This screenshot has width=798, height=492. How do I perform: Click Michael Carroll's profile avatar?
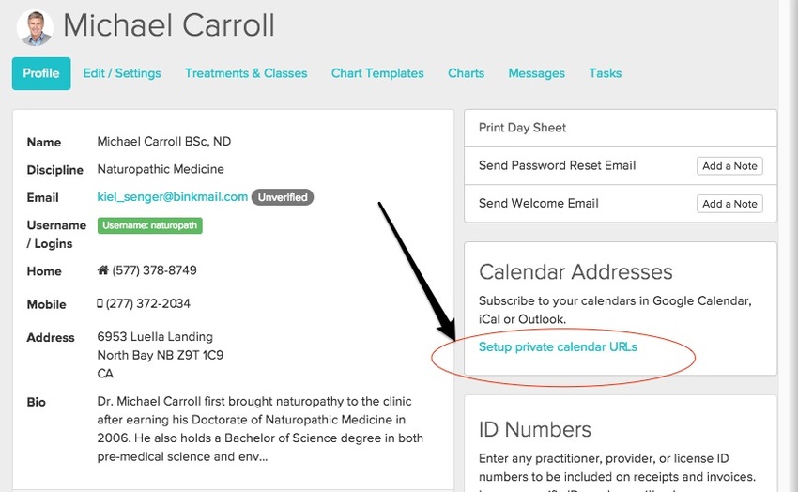35,26
